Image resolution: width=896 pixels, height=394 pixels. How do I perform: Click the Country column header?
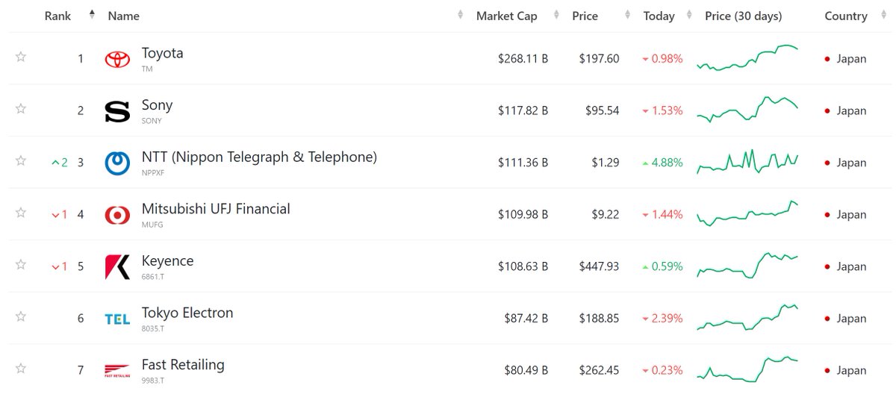(x=846, y=16)
